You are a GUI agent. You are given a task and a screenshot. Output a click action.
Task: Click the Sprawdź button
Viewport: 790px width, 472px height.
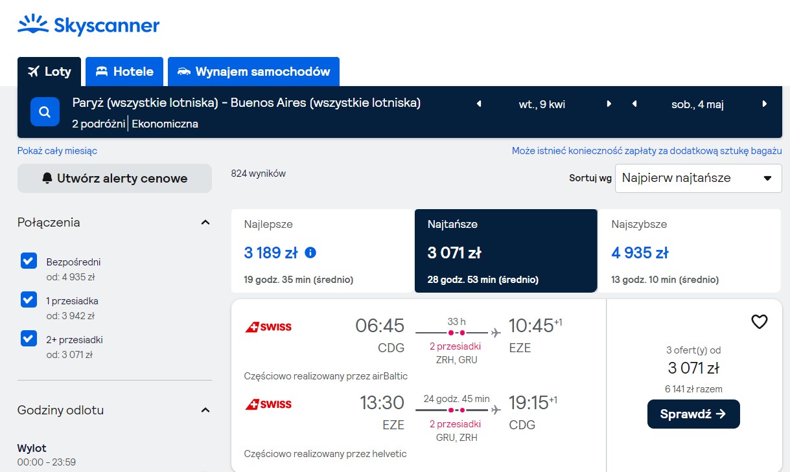point(693,414)
